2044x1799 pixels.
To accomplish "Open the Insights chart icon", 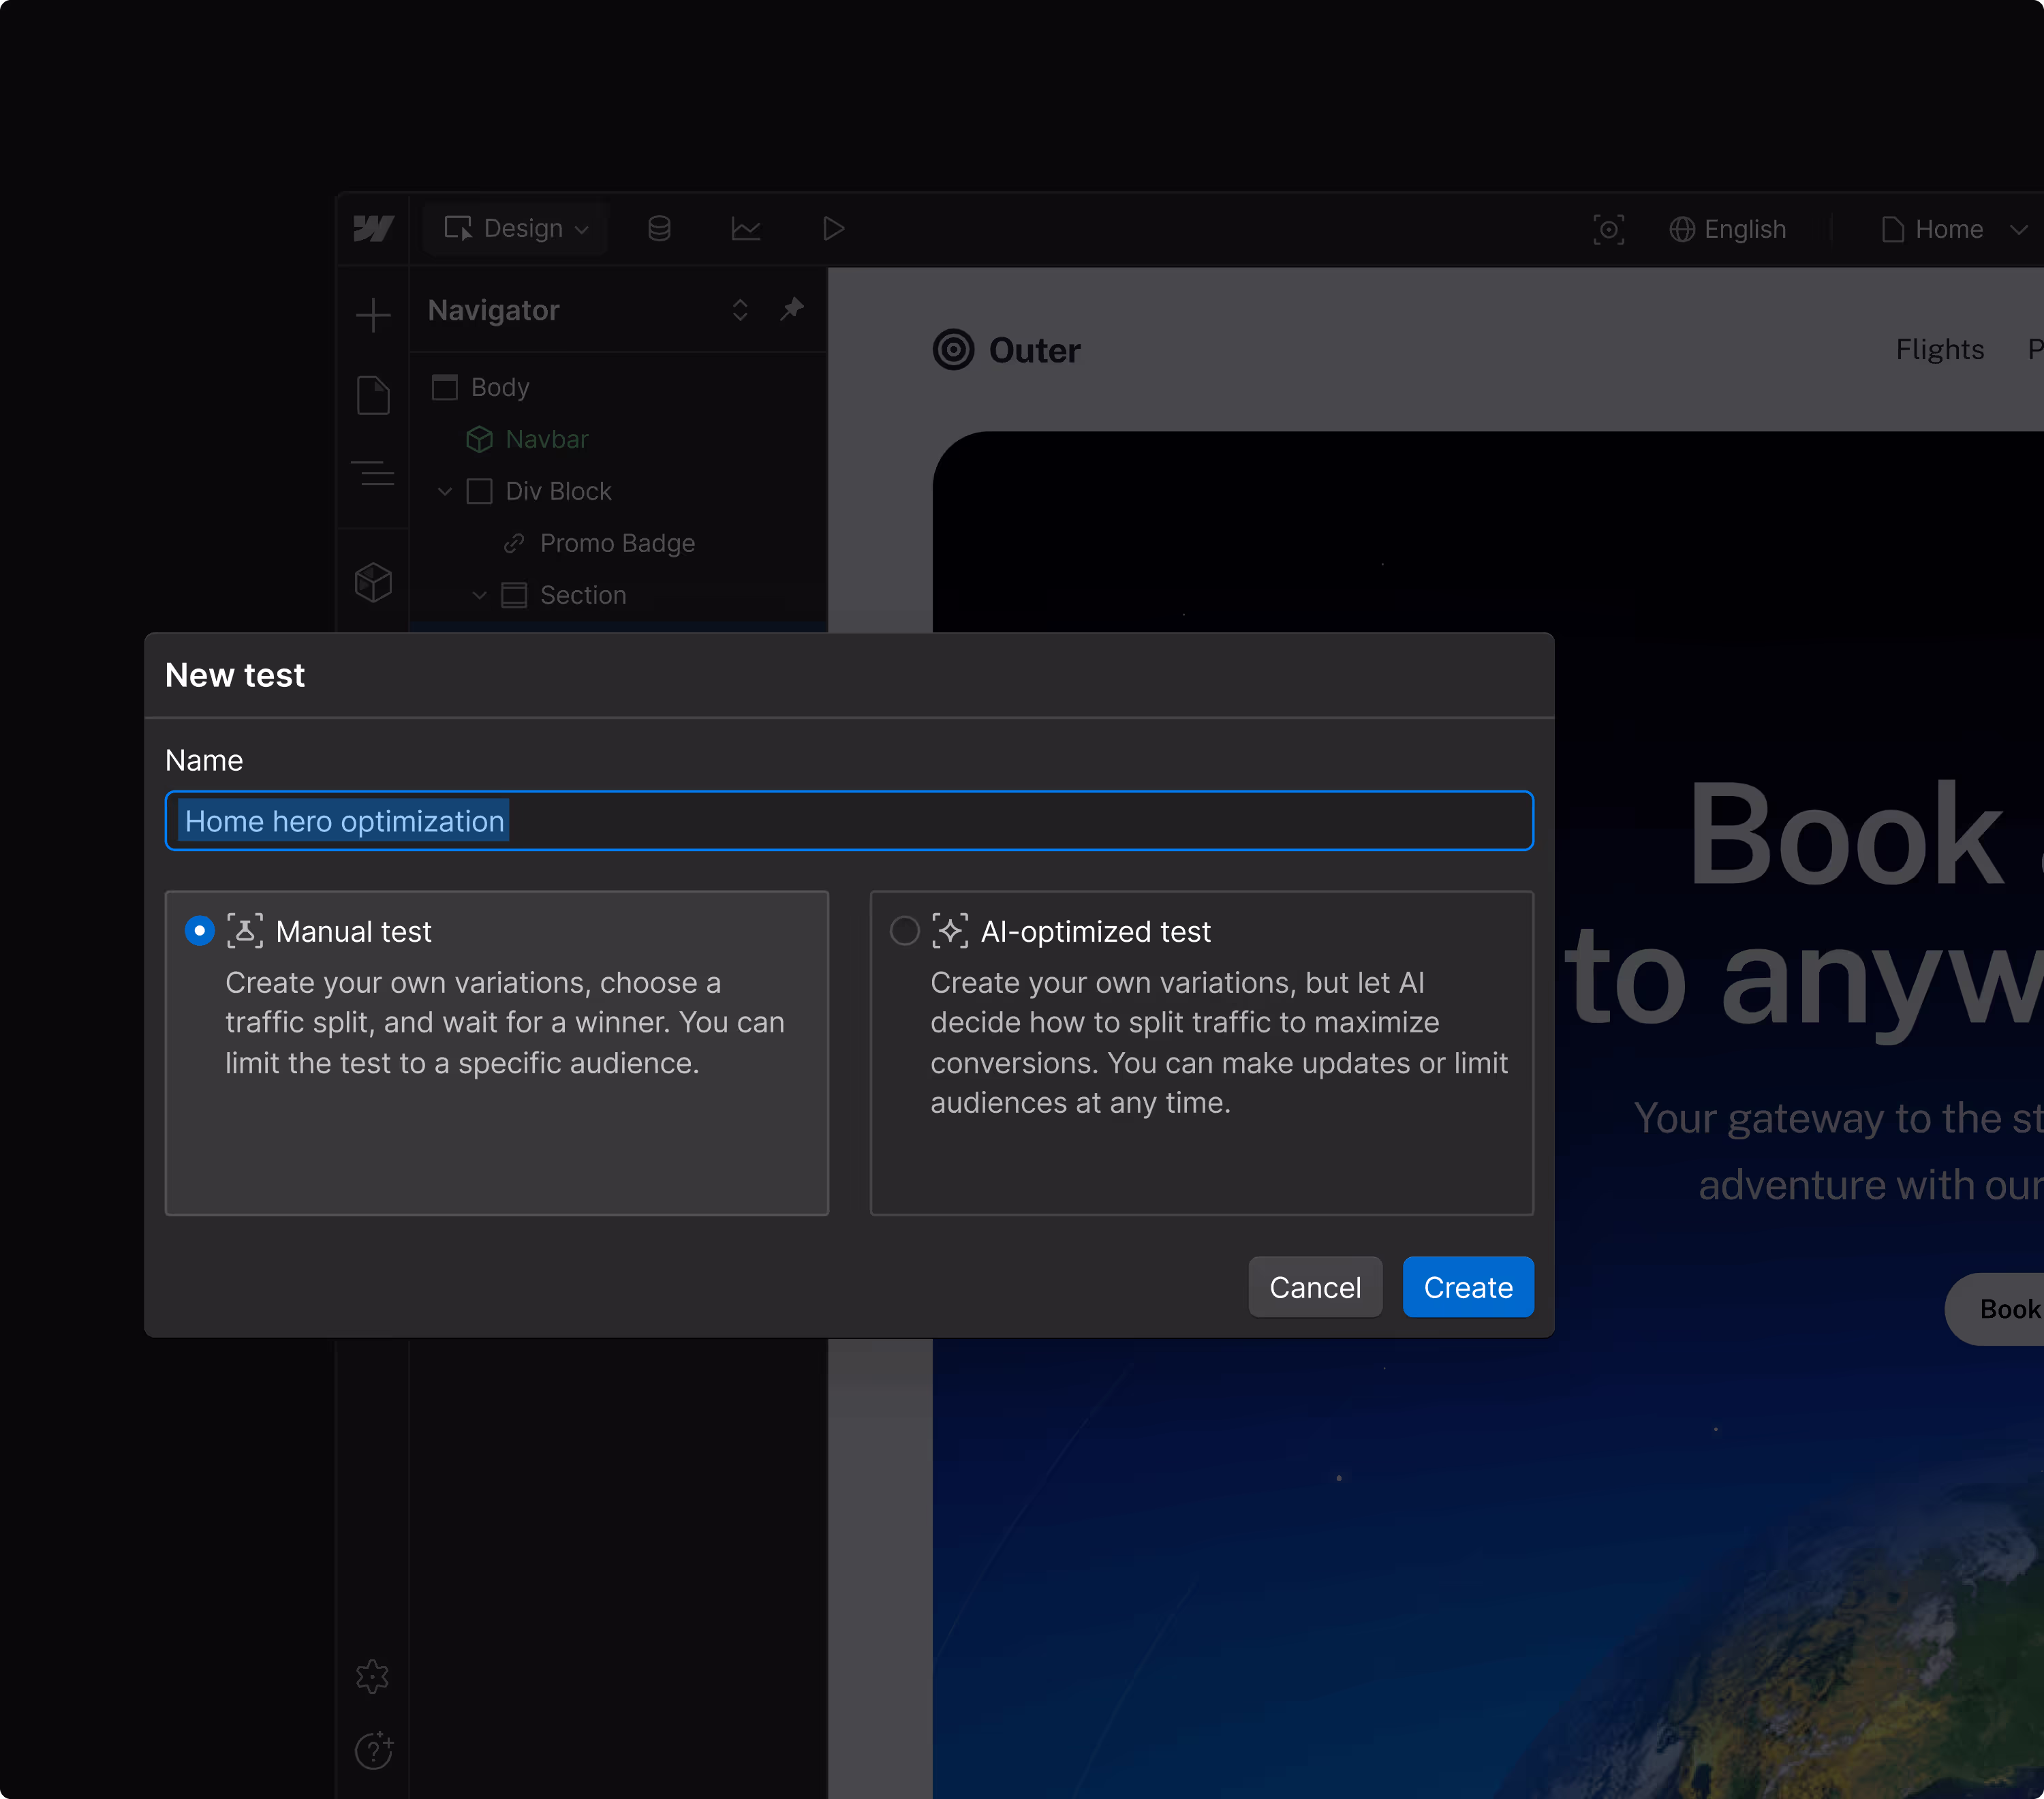I will pyautogui.click(x=745, y=229).
